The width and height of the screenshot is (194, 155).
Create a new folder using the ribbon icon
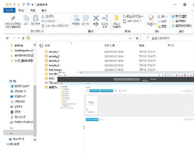point(117,18)
